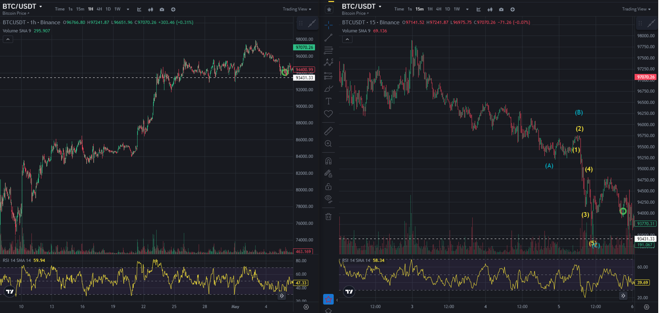The height and width of the screenshot is (313, 660).
Task: Open chart settings gear on left chart
Action: coord(306,307)
